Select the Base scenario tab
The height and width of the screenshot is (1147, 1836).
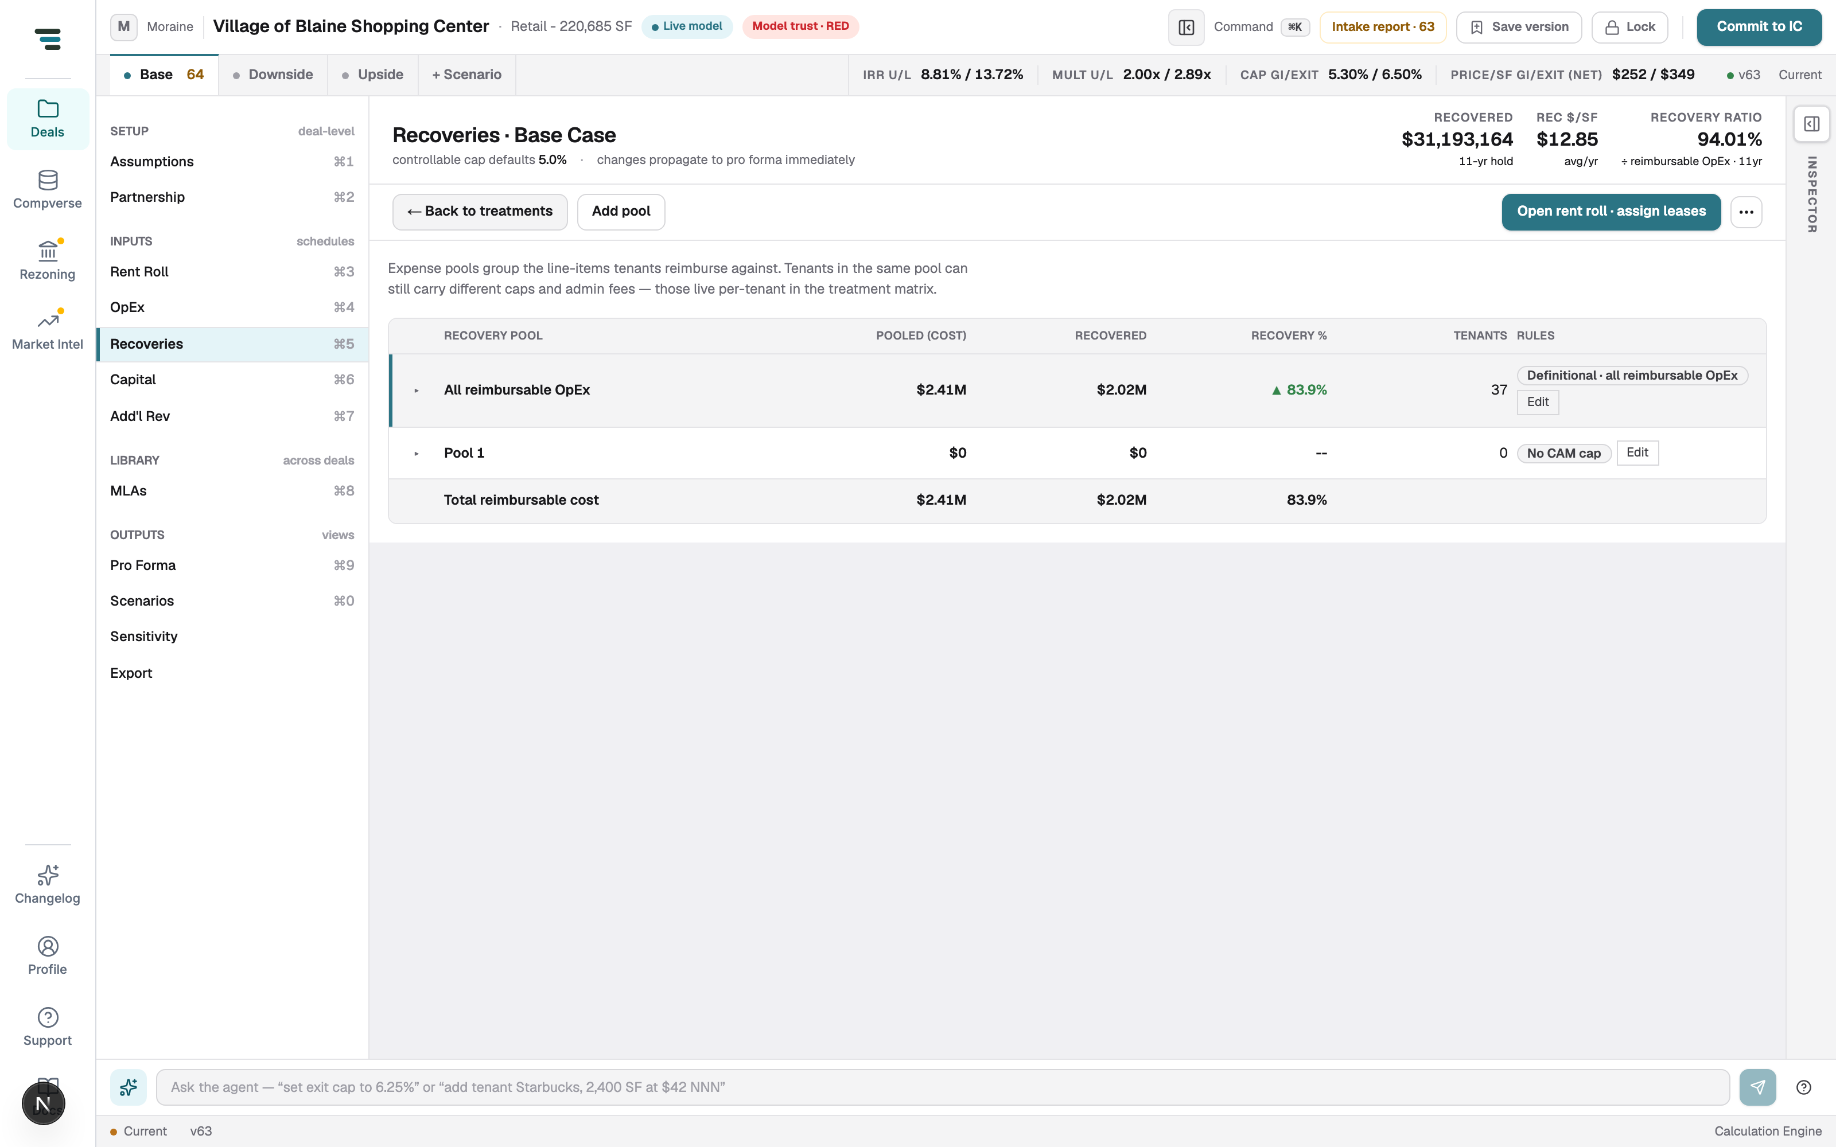tap(164, 75)
